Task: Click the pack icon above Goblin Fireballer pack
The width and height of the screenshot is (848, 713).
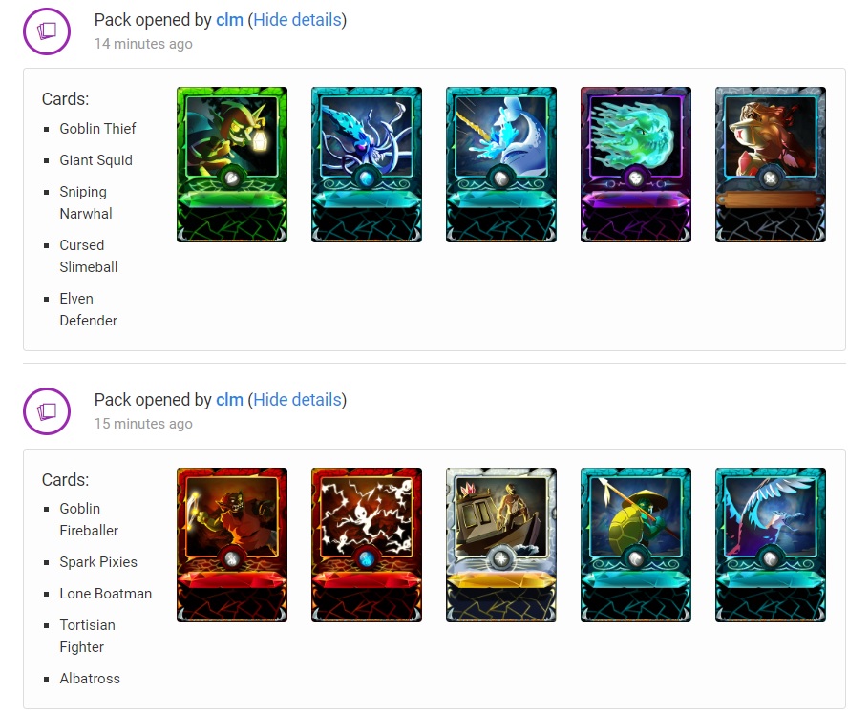Action: click(x=47, y=411)
